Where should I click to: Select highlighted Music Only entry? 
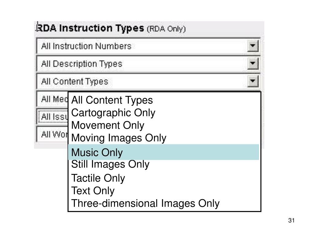coord(164,152)
